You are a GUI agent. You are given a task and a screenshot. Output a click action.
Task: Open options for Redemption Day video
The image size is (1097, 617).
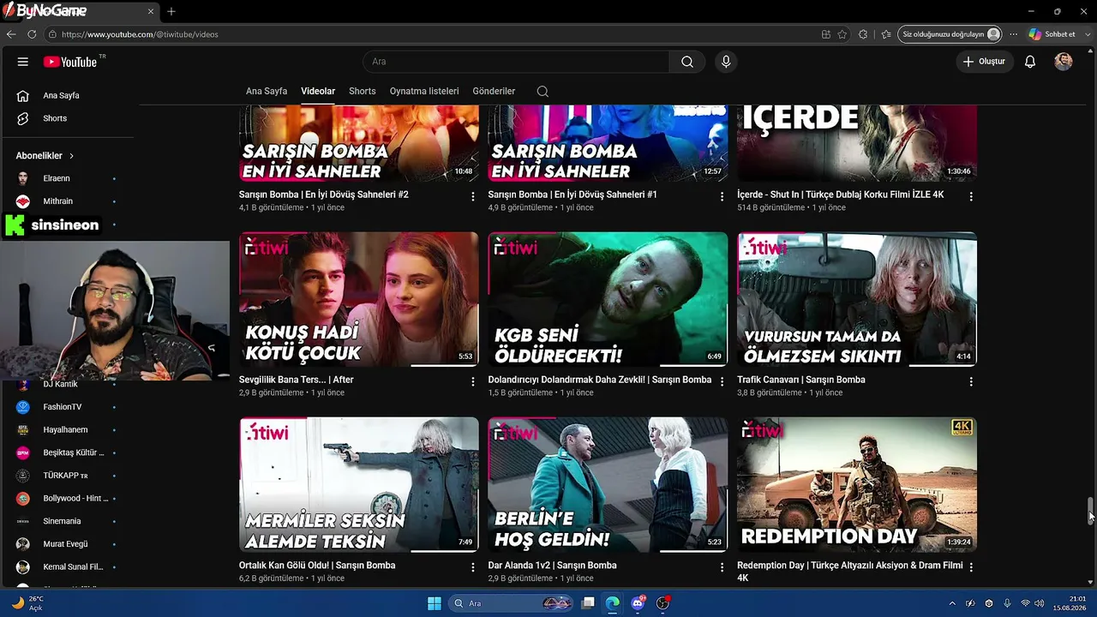[971, 567]
